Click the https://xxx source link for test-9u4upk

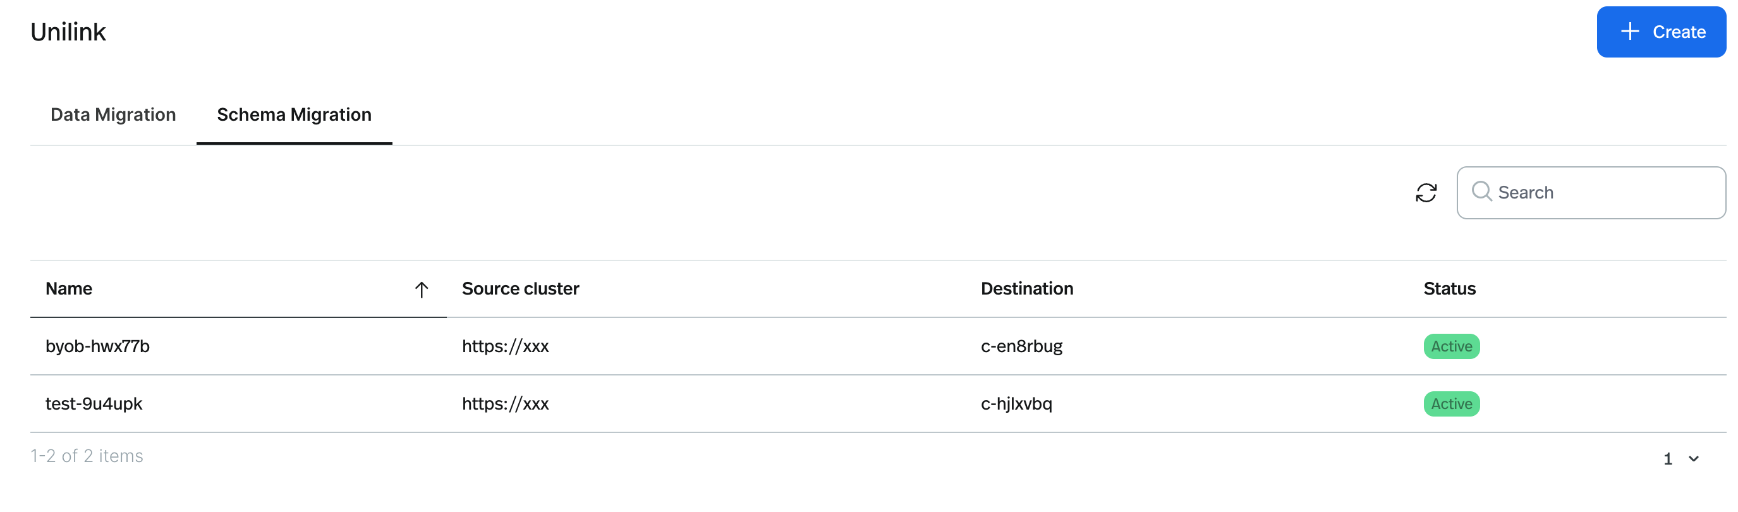coord(506,403)
